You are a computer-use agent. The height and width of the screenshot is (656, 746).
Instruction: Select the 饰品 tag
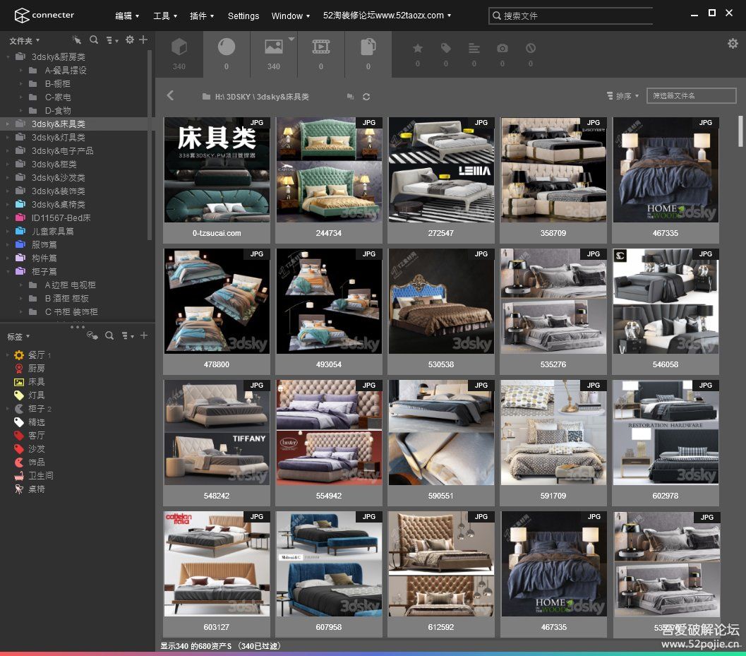37,463
